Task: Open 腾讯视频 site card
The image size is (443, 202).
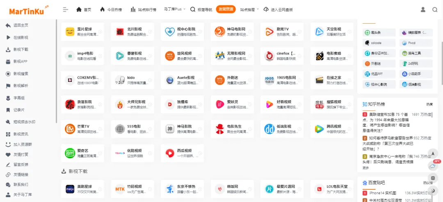Action: tap(332, 129)
